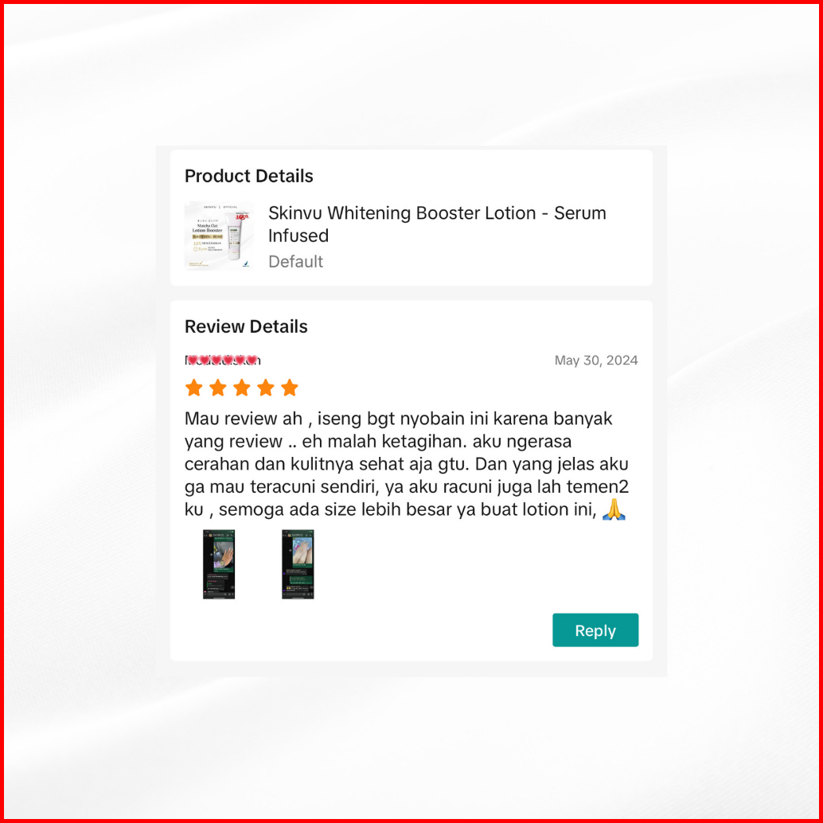Click the second orange rating star
Screen dimensions: 823x823
pos(218,388)
